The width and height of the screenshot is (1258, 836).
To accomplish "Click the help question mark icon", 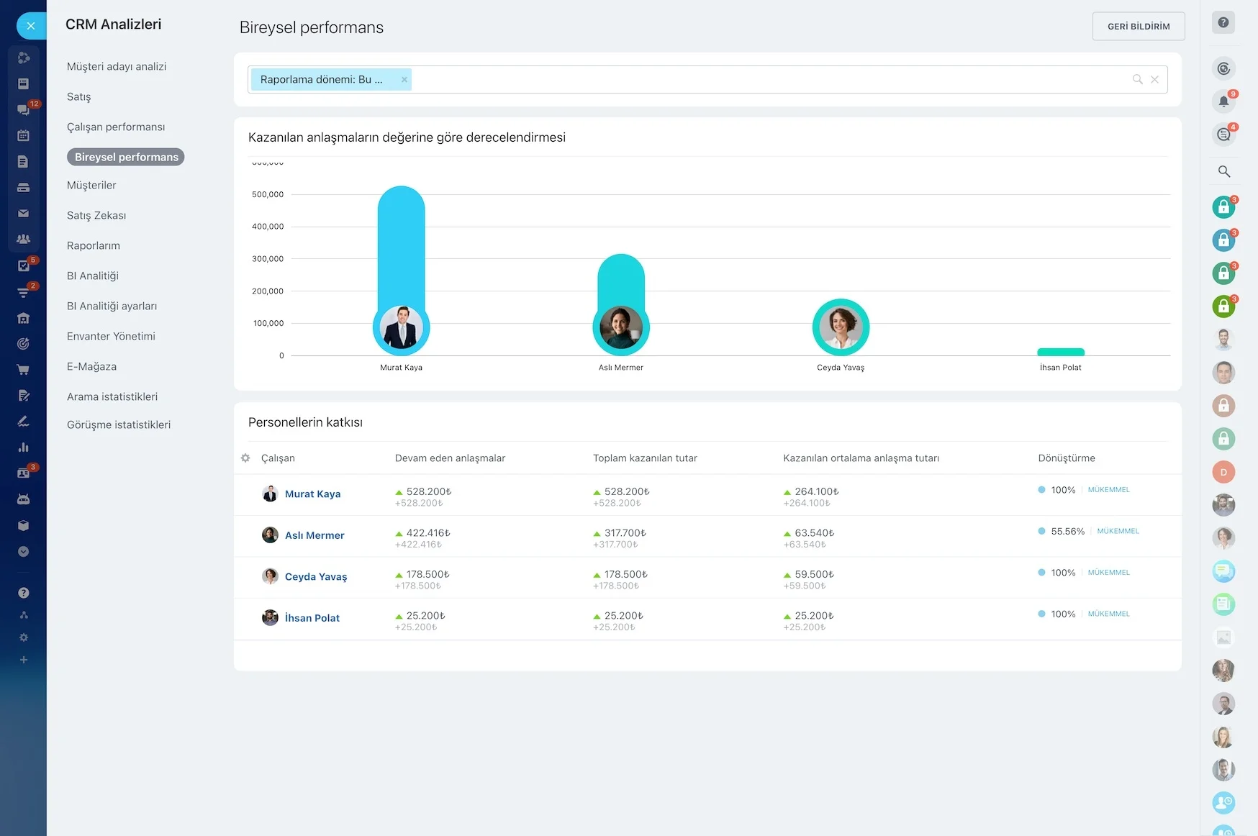I will [x=1223, y=22].
